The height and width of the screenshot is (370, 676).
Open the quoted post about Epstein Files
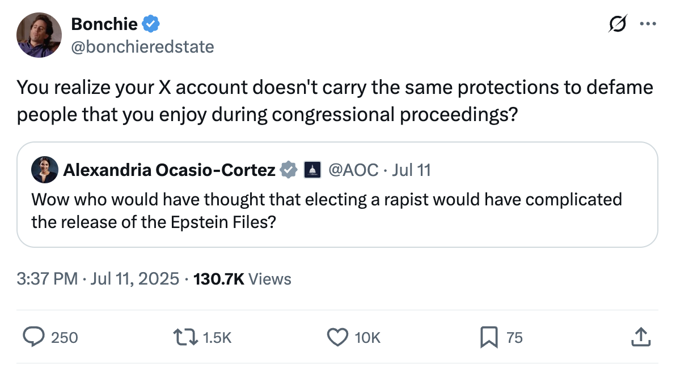[x=326, y=209]
